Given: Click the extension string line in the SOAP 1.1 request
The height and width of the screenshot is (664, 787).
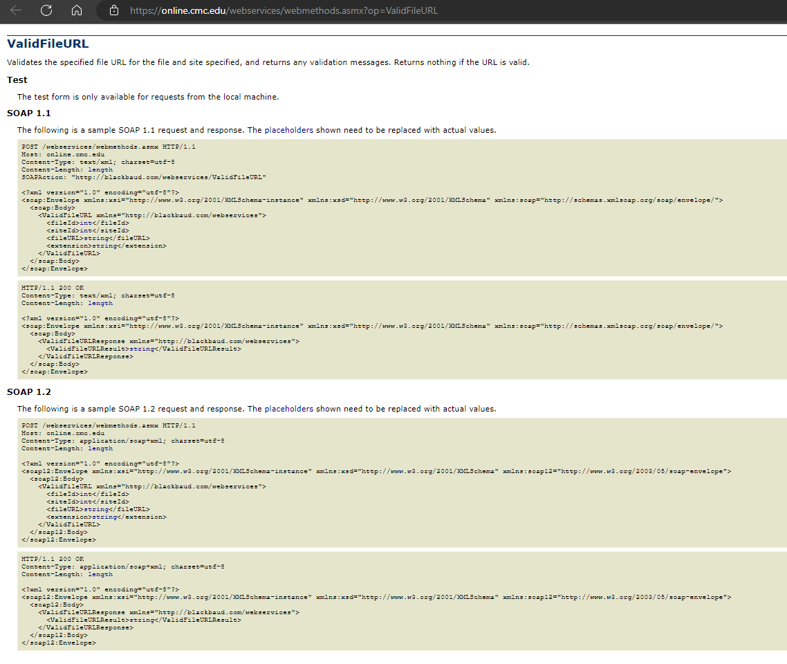Looking at the screenshot, I should 107,246.
